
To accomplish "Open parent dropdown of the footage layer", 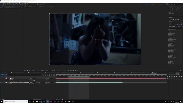I will click(x=51, y=82).
